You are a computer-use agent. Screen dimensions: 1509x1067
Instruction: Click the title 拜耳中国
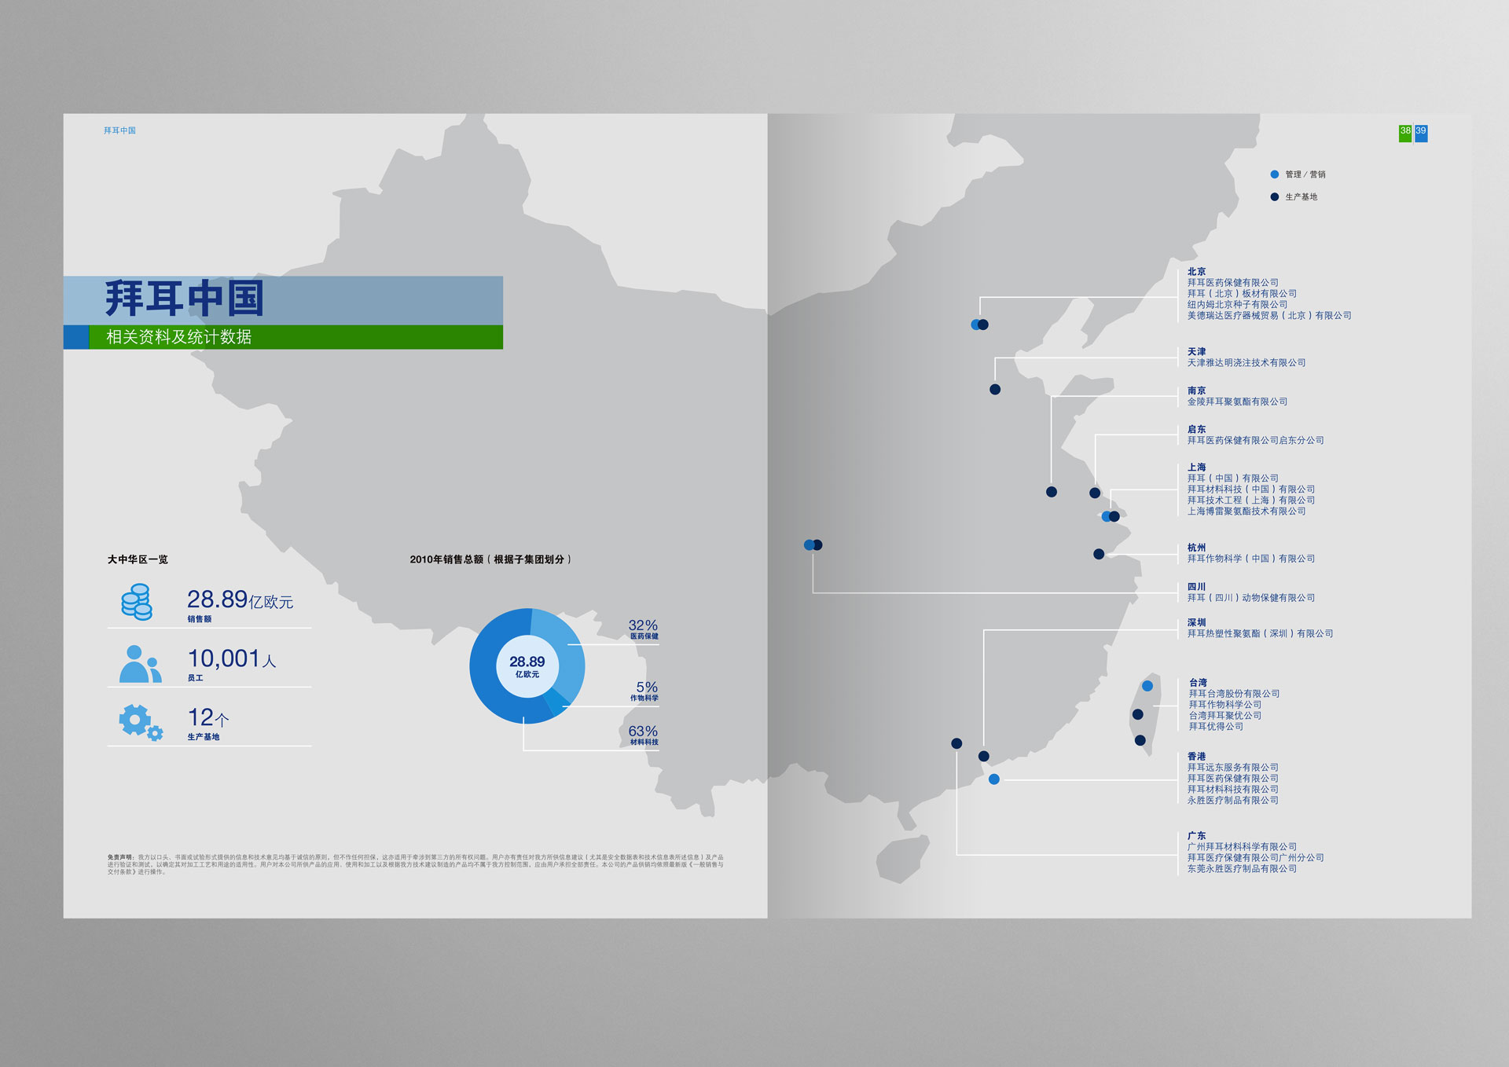pos(185,299)
